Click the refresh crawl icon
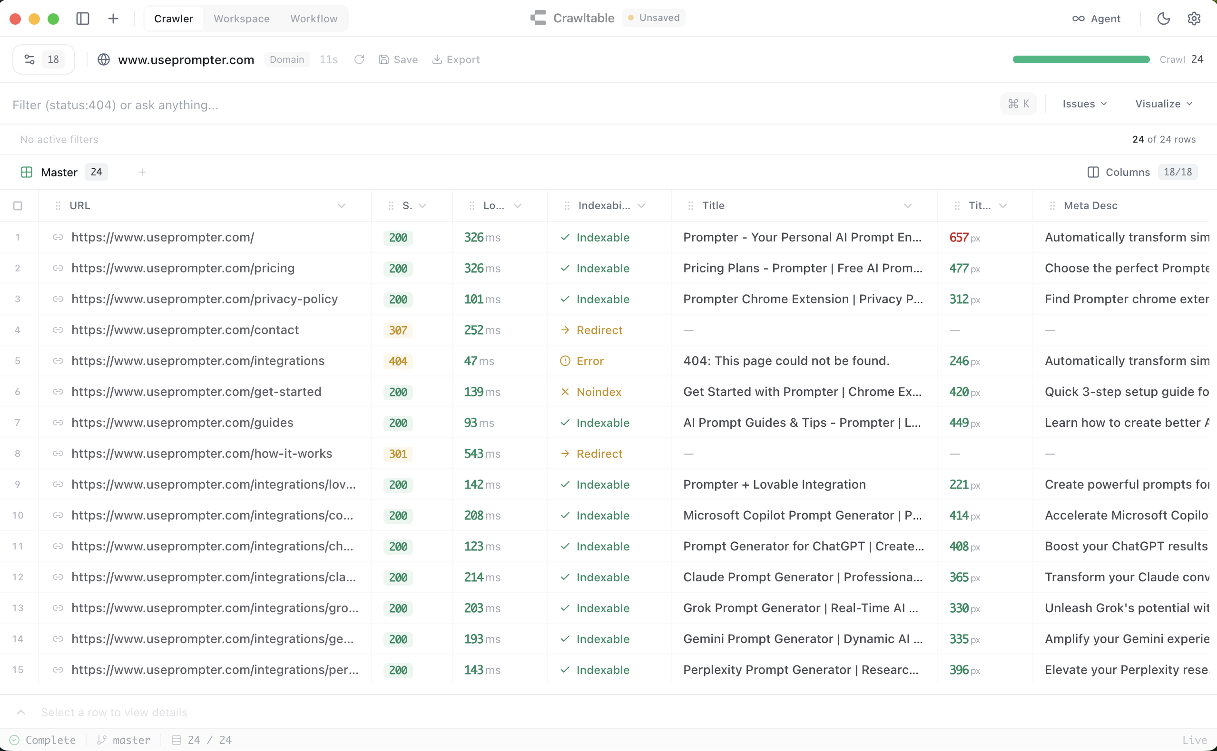 [359, 59]
